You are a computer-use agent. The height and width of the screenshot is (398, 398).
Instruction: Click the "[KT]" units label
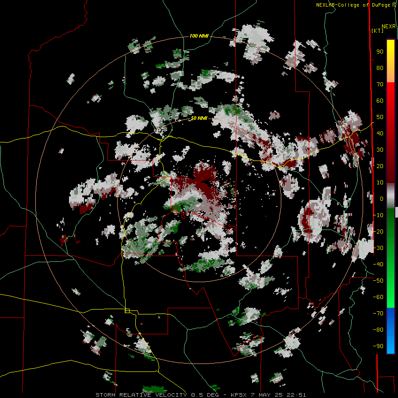pyautogui.click(x=377, y=31)
